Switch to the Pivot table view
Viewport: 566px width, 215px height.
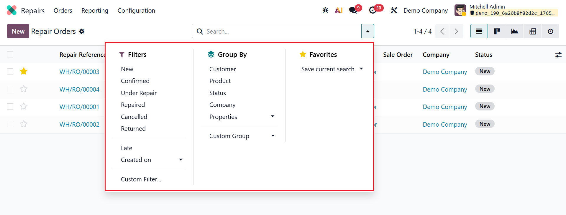(x=533, y=31)
